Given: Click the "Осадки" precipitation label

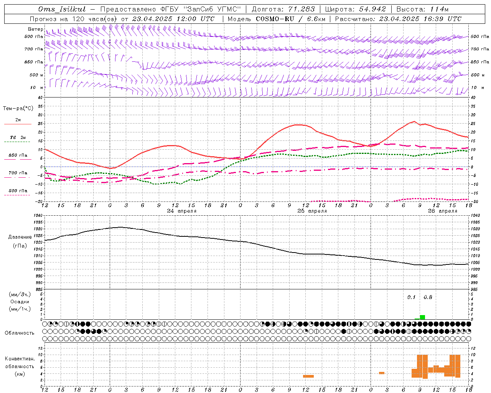Looking at the screenshot, I should click(20, 302).
